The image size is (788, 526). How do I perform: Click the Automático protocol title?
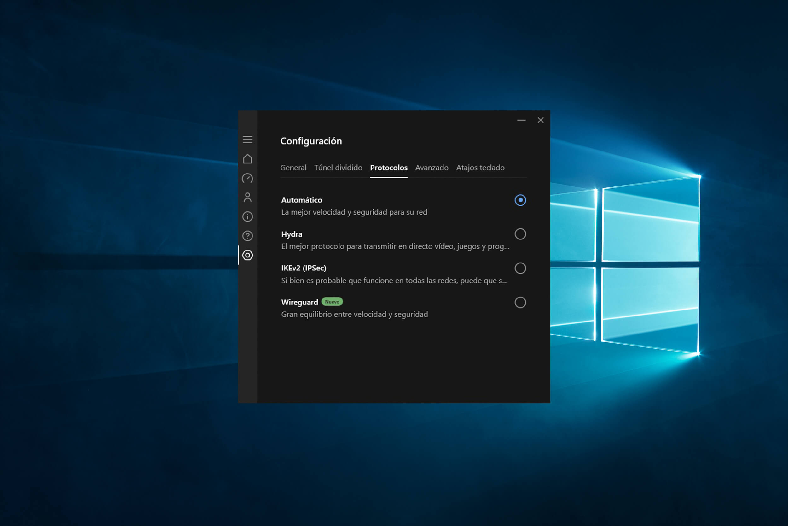click(302, 200)
